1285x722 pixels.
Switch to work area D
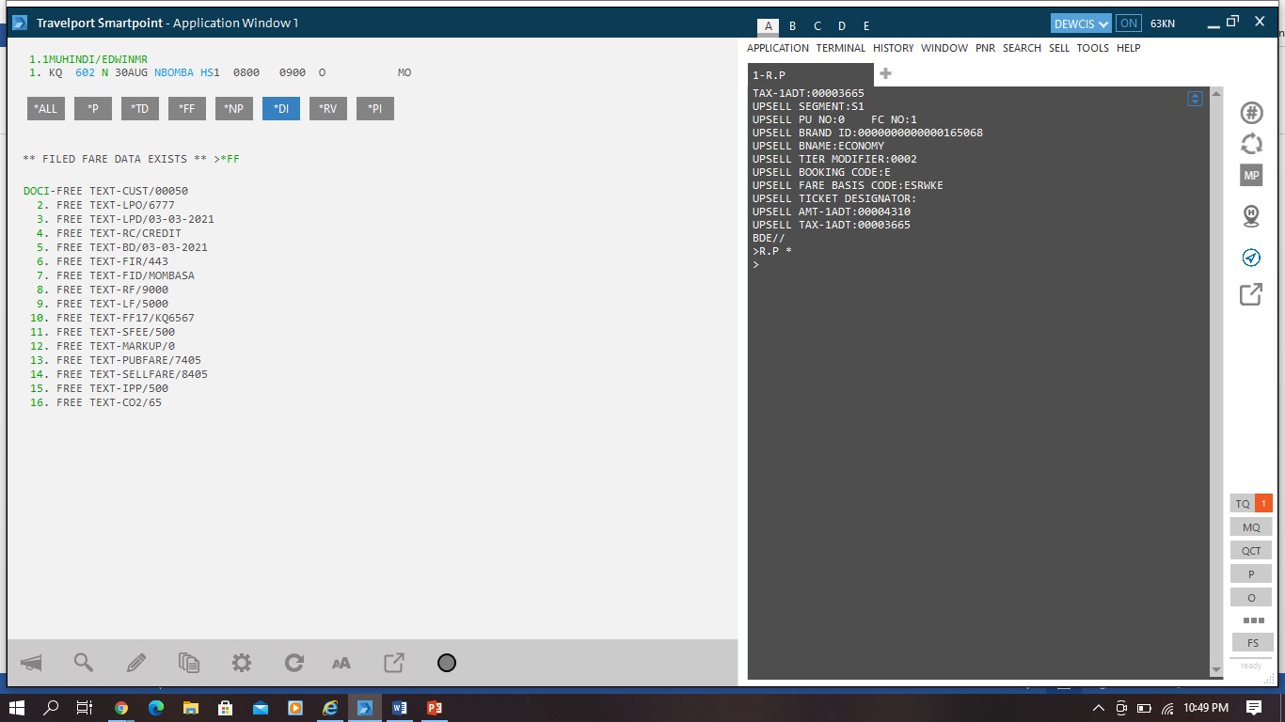841,26
